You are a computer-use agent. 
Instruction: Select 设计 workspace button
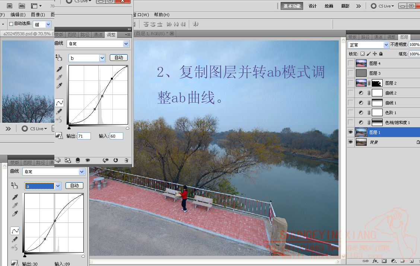[313, 6]
